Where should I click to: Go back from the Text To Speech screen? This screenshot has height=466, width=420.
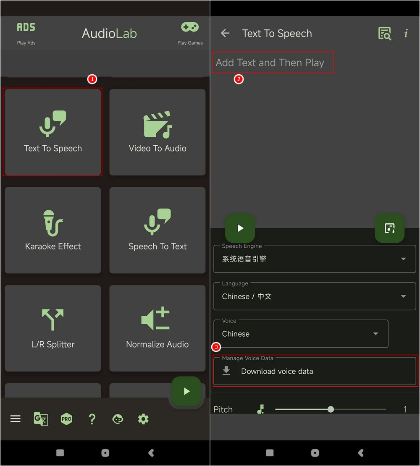click(x=225, y=33)
